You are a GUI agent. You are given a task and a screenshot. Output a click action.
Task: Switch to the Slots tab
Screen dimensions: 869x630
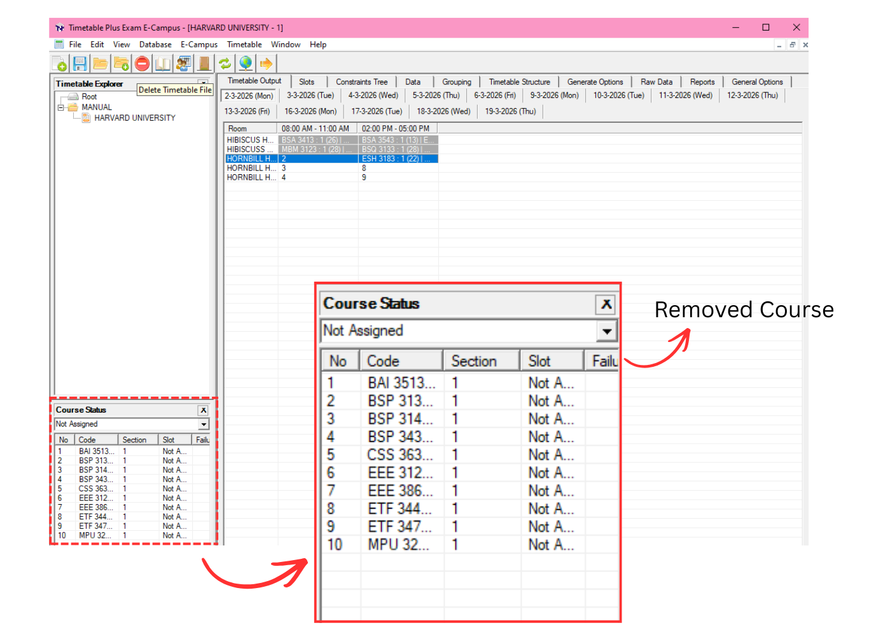307,82
